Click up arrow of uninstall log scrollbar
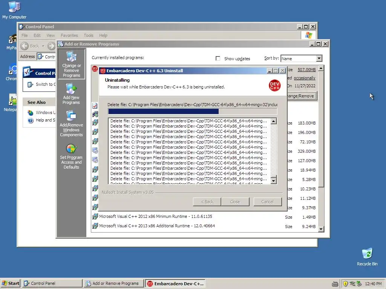 coord(274,121)
